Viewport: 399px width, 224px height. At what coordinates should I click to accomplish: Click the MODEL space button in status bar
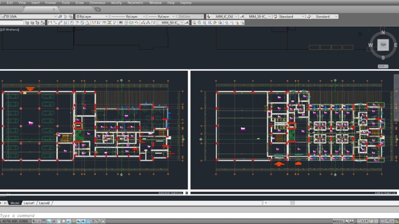(338, 221)
